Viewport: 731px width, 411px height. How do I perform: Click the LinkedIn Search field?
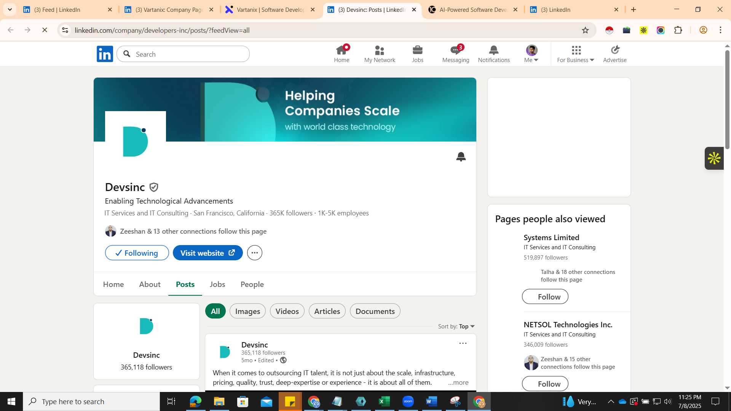click(x=183, y=54)
